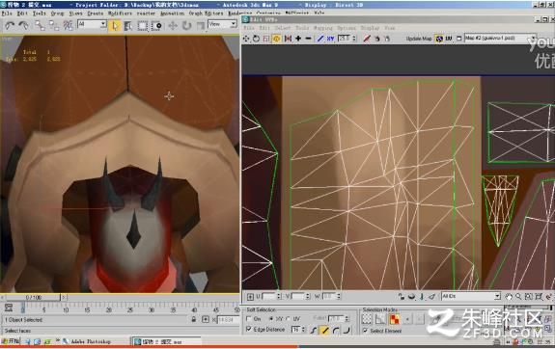Open the Modifiers menu
This screenshot has width=555, height=349.
pyautogui.click(x=120, y=13)
